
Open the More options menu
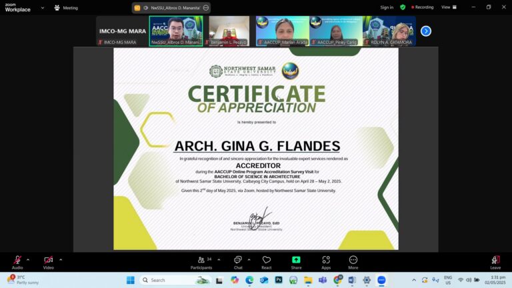click(x=353, y=263)
